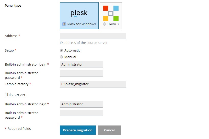The width and height of the screenshot is (209, 139).
Task: Click the This server section heading
Action: [15, 95]
